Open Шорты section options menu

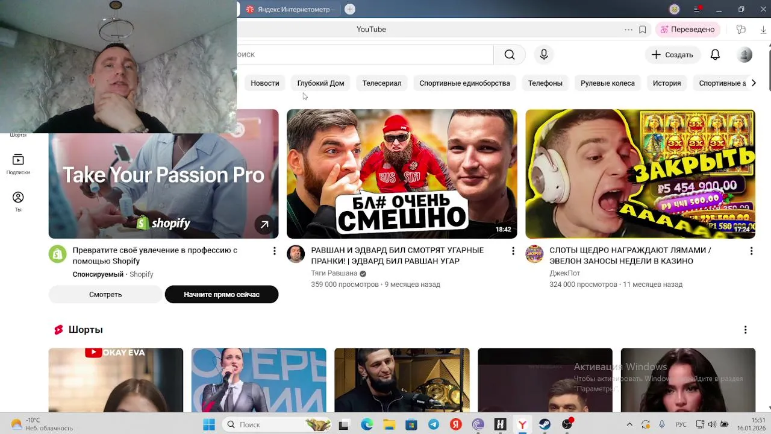pos(745,330)
